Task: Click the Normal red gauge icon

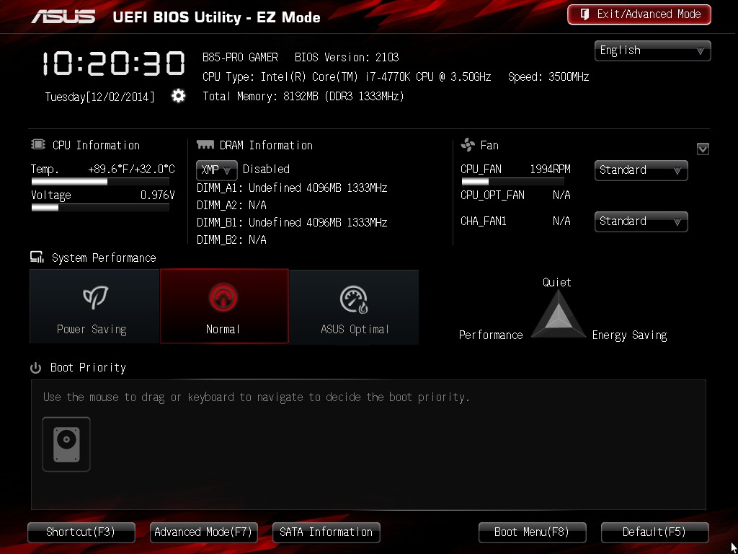Action: click(223, 298)
